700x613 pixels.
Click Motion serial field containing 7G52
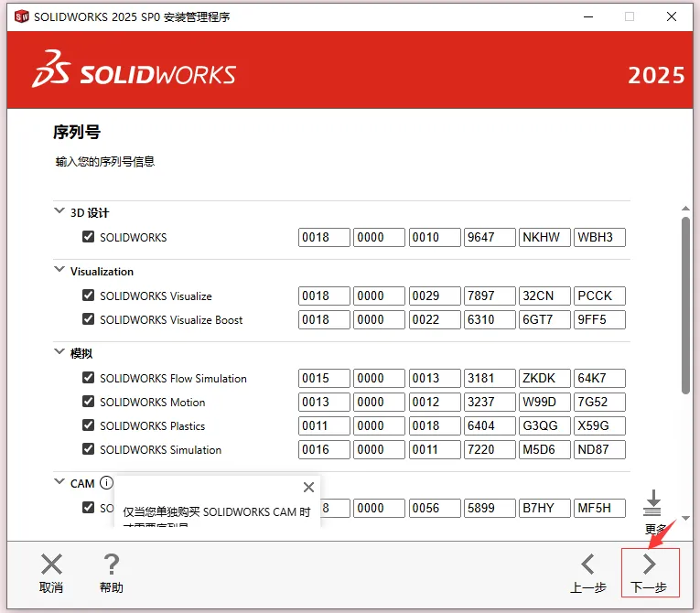click(x=599, y=402)
